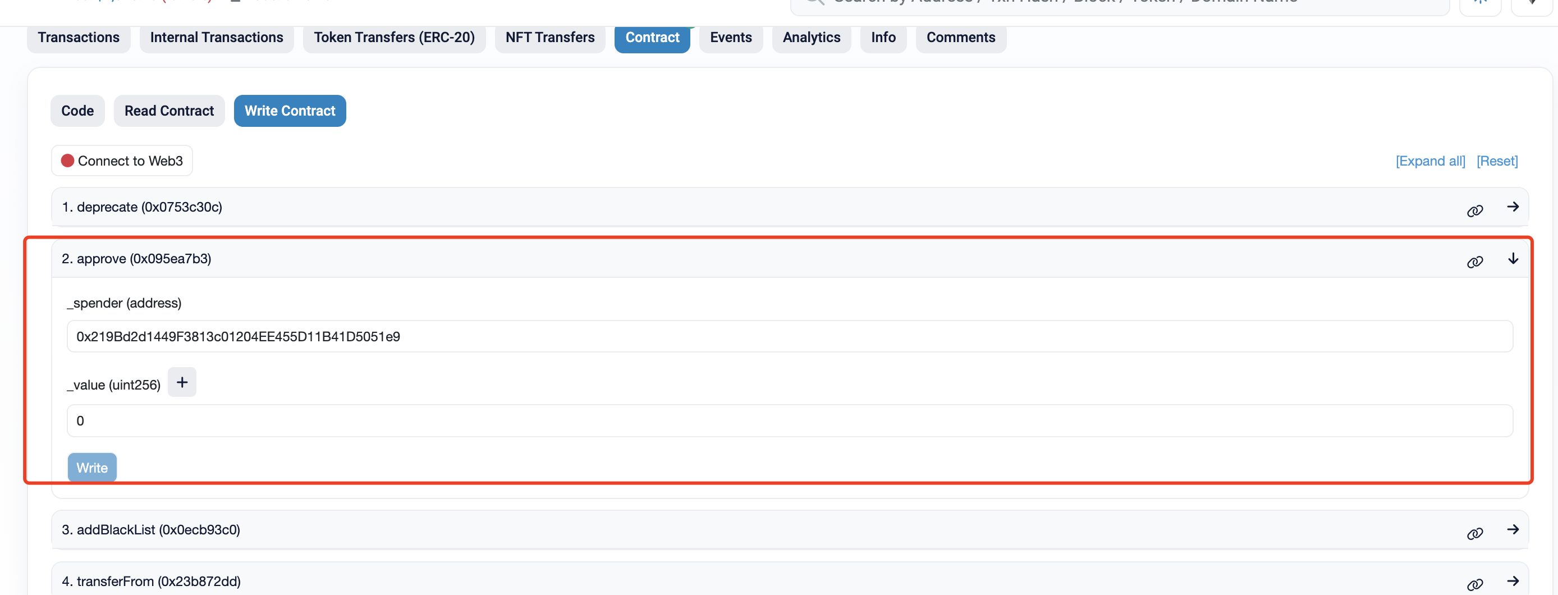
Task: Focus the _value uint256 input field
Action: click(x=789, y=420)
